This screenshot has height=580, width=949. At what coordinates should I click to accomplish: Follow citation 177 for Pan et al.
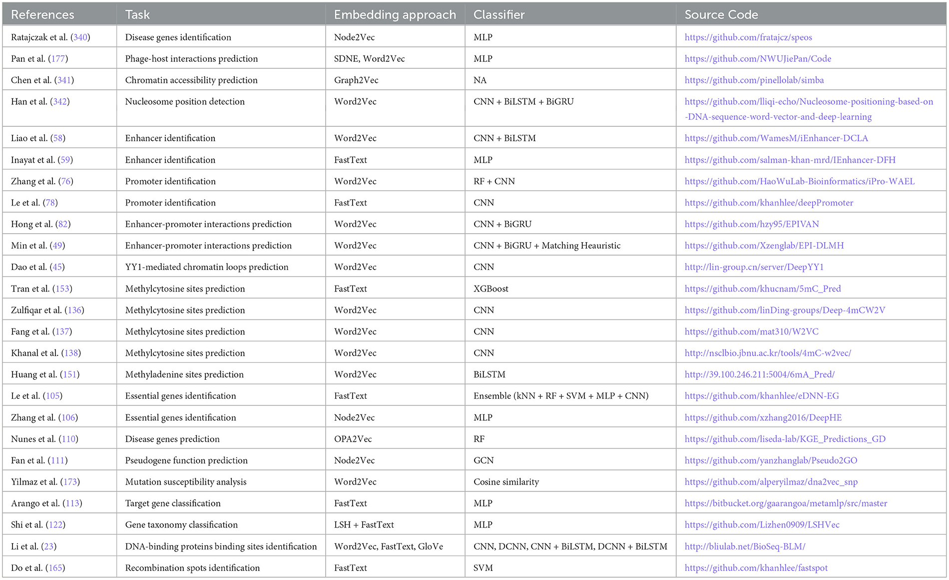click(58, 59)
